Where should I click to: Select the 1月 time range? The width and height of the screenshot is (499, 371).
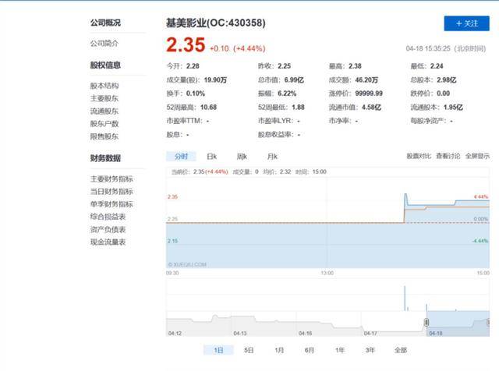(x=279, y=350)
